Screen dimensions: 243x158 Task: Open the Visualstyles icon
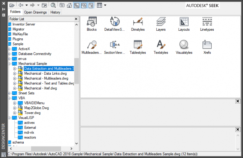pos(184,47)
